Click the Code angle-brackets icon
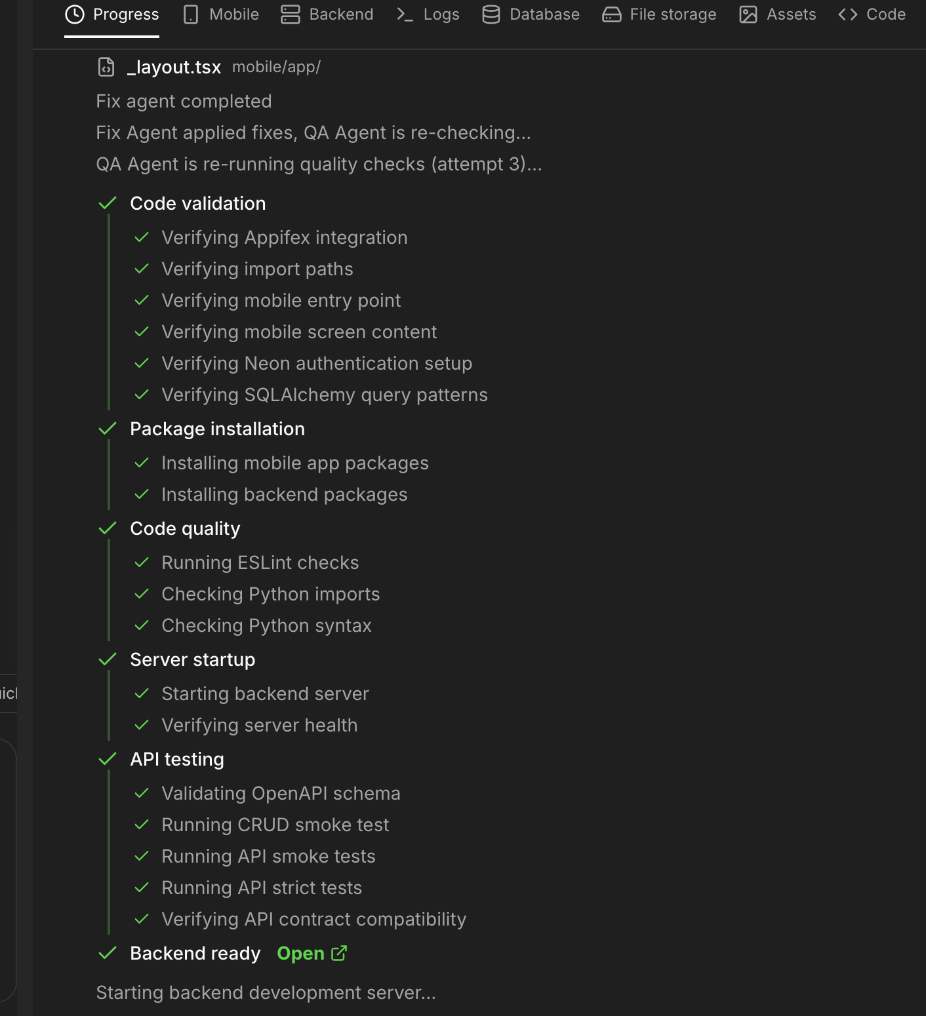The image size is (926, 1016). [847, 14]
